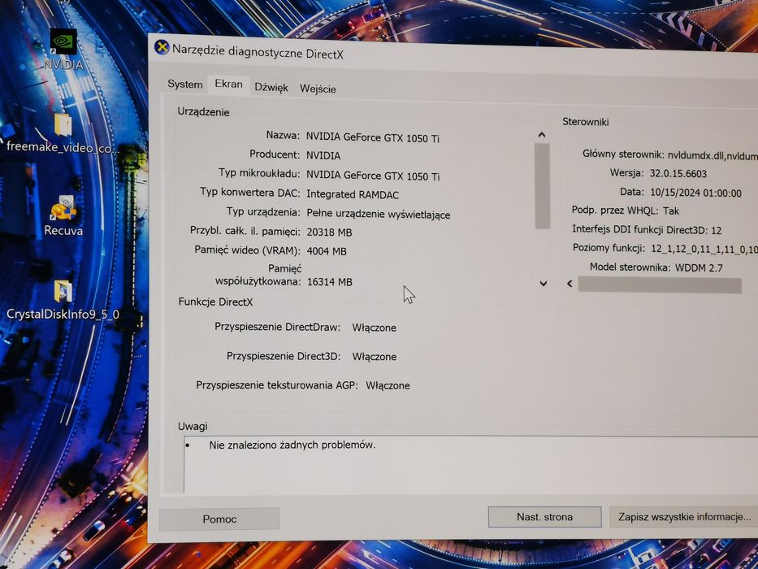Viewport: 758px width, 569px height.
Task: Click the Producent value NVIDIA
Action: [x=323, y=156]
